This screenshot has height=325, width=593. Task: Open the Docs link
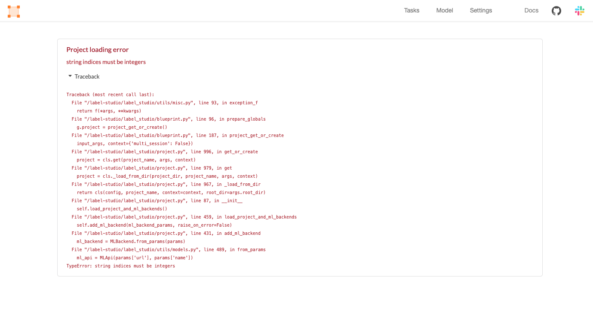pyautogui.click(x=531, y=10)
